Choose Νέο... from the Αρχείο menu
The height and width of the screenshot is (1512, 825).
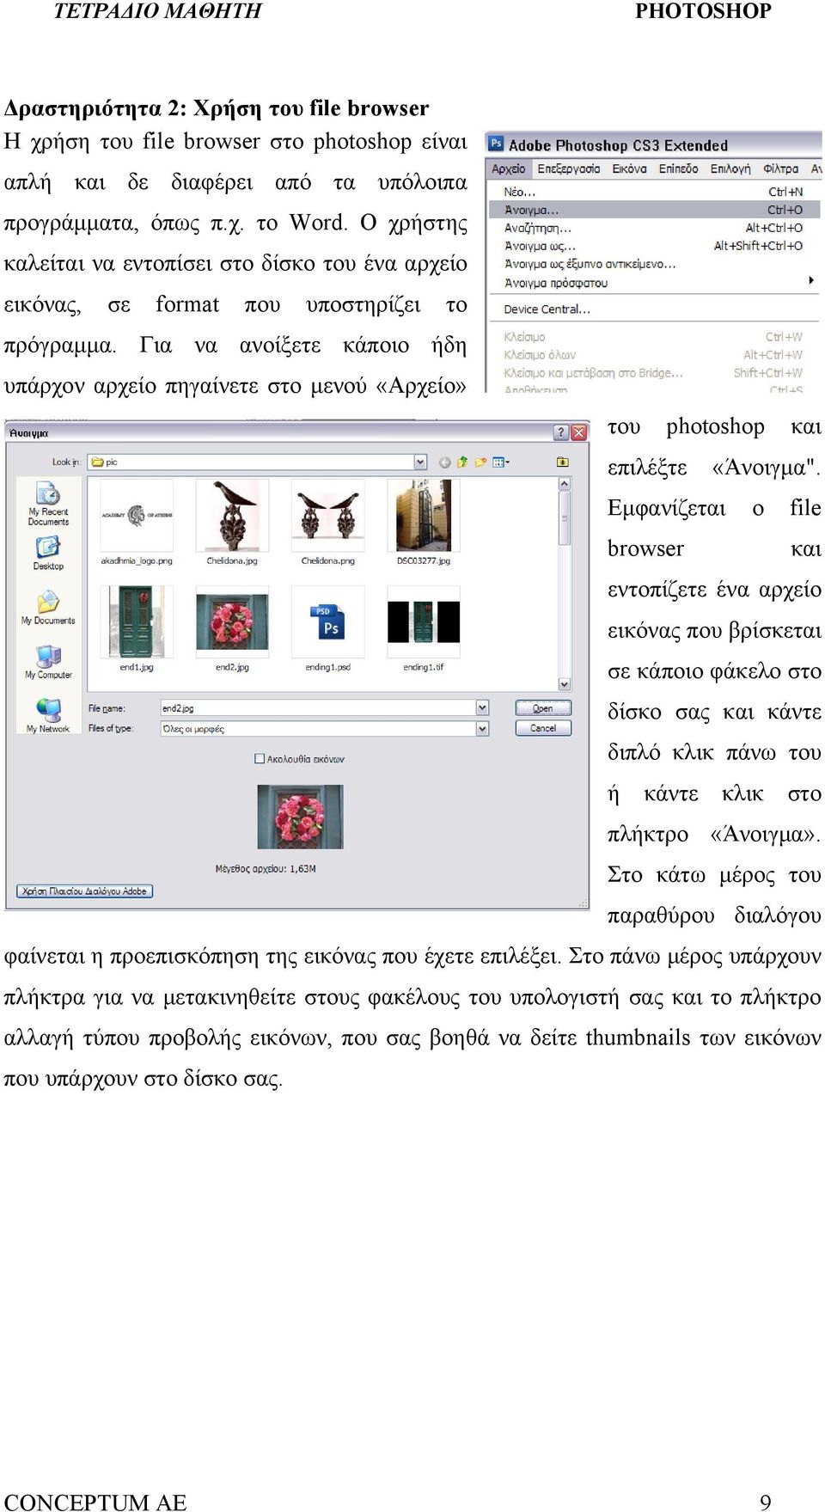tap(653, 192)
